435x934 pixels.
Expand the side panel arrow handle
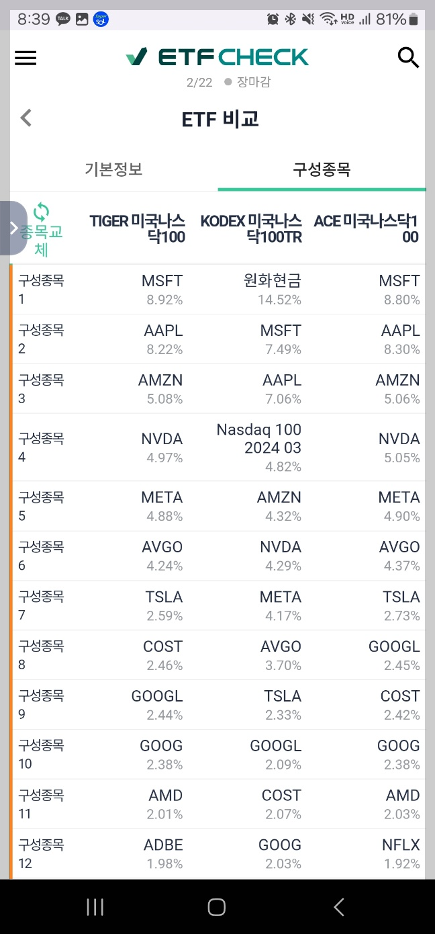pos(13,228)
